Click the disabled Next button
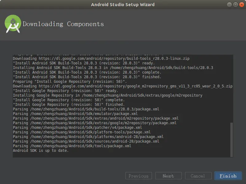The height and width of the screenshot is (184, 246). pos(168,176)
